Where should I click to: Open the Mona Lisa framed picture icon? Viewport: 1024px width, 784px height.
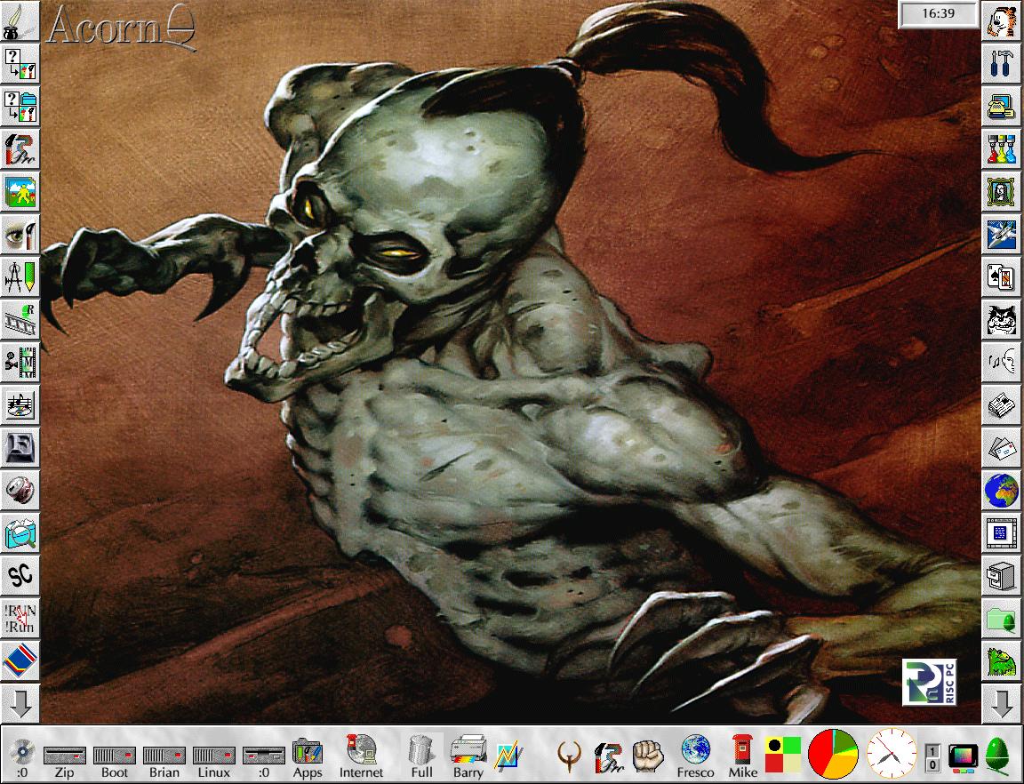point(1001,192)
